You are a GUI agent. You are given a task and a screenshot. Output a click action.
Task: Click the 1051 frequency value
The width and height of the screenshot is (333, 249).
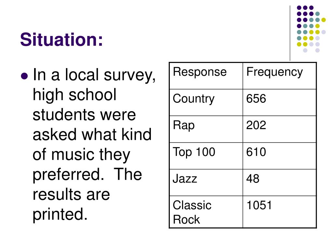pos(259,205)
